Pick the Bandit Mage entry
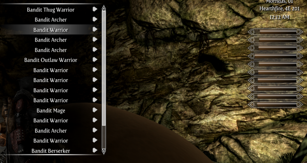This screenshot has height=163, width=307. point(51,110)
